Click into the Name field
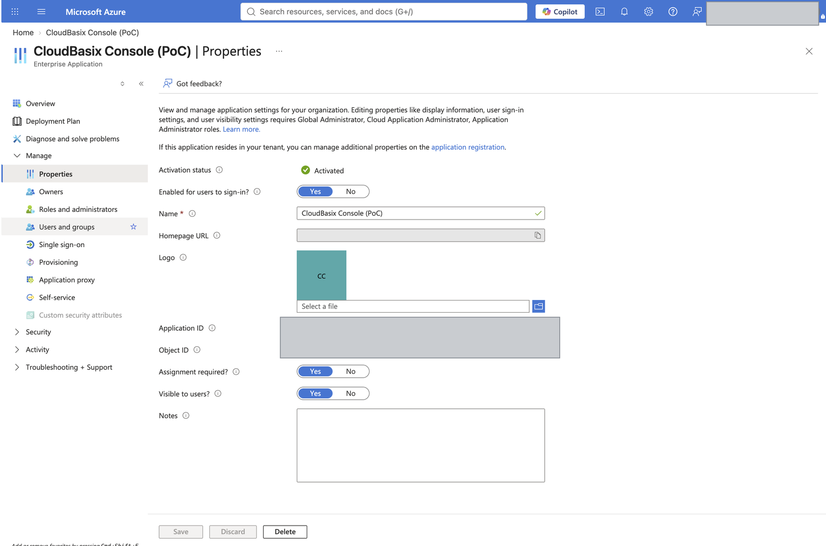This screenshot has height=546, width=826. 421,213
